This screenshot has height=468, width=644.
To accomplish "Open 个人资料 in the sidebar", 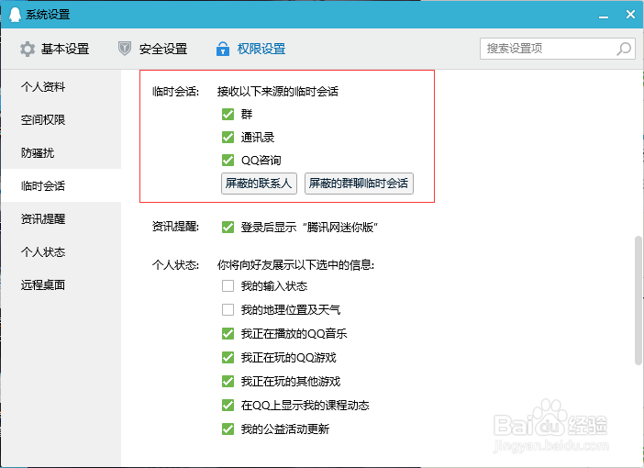I will click(61, 86).
